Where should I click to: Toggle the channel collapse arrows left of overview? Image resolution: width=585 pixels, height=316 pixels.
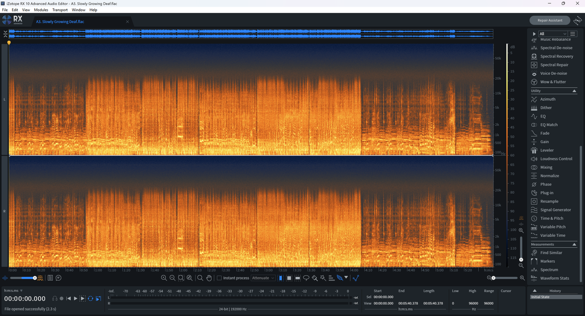[x=5, y=34]
